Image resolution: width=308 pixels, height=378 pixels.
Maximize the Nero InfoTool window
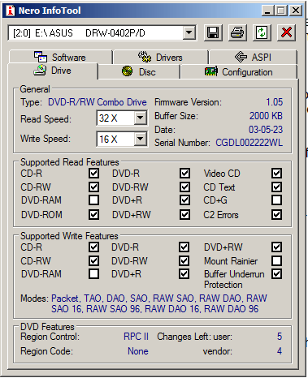coord(281,11)
